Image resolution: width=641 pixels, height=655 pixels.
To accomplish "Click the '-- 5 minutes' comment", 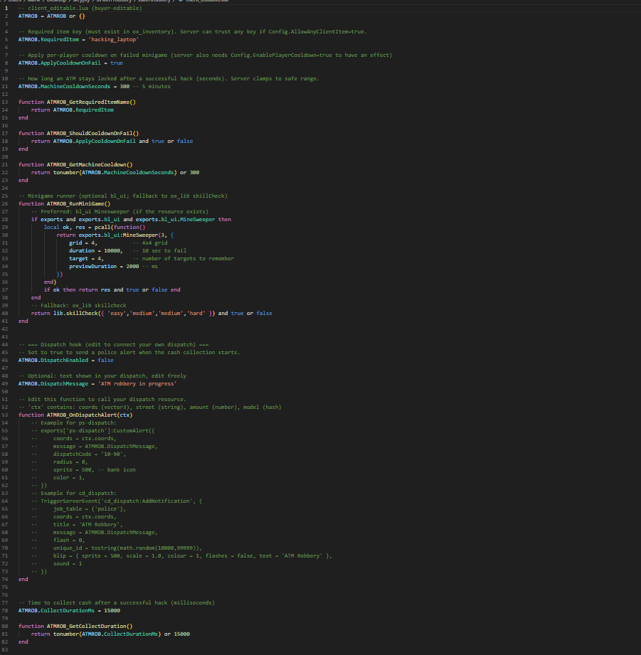I will 152,87.
